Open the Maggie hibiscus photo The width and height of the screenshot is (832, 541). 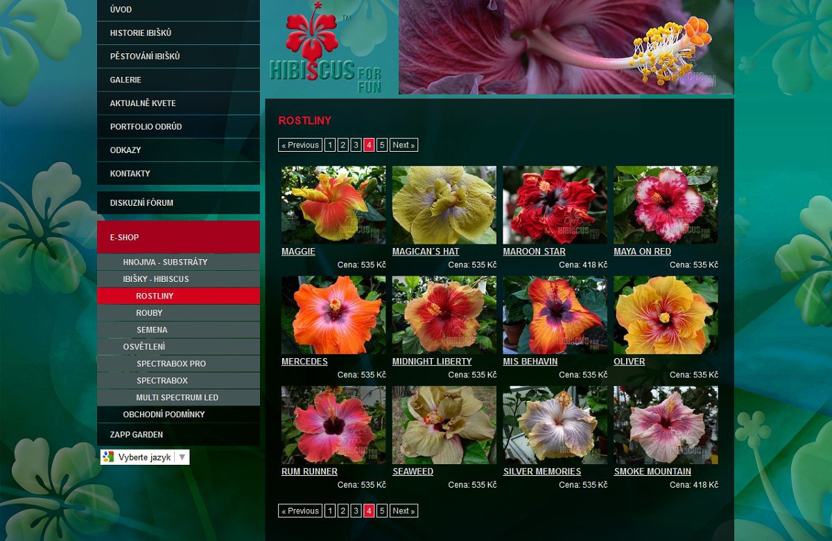pyautogui.click(x=333, y=204)
